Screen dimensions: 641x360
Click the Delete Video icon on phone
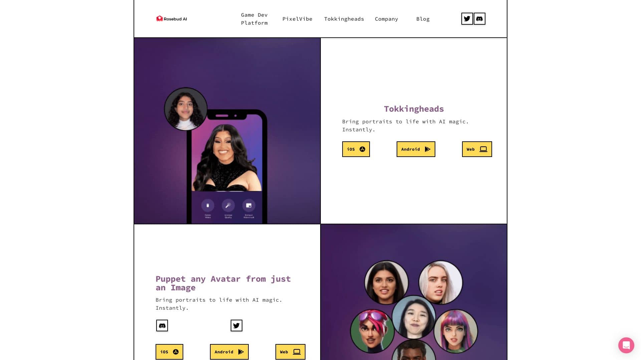[208, 205]
